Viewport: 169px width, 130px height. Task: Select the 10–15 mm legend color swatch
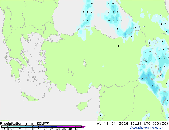pos(35,127)
